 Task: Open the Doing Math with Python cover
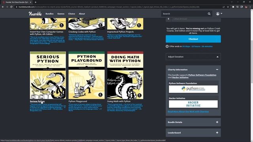(125, 75)
